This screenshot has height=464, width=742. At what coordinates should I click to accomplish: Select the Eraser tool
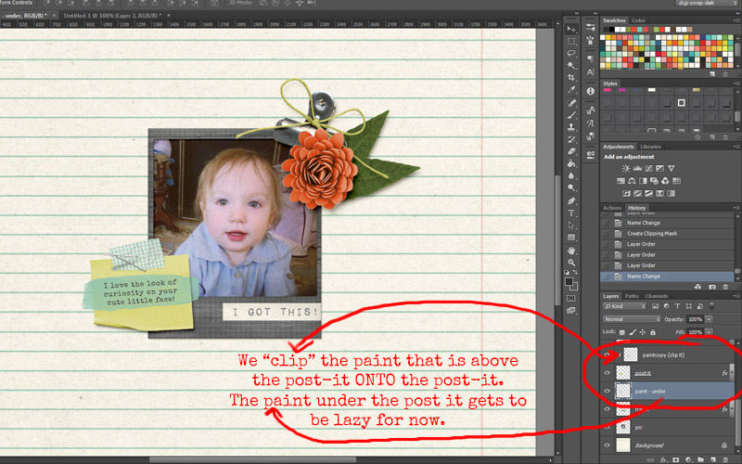[x=571, y=151]
